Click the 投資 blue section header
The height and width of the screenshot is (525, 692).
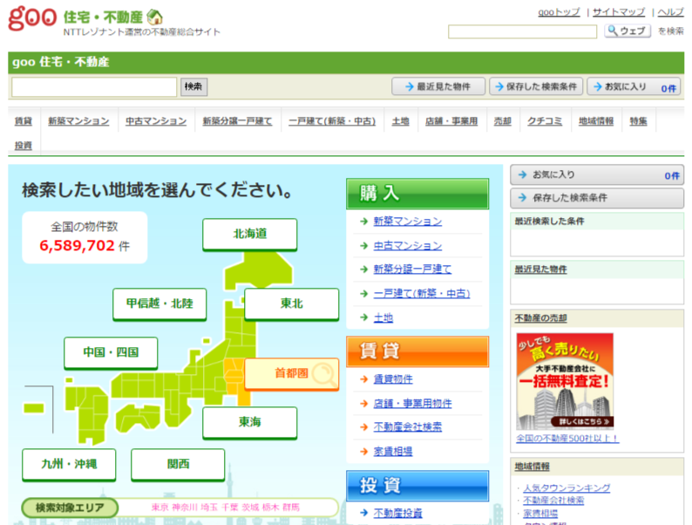coord(417,486)
